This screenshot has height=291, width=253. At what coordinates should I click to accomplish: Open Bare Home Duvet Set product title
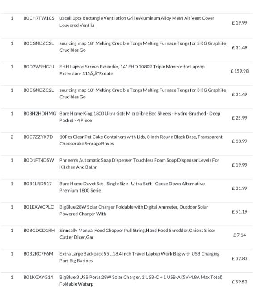pyautogui.click(x=133, y=187)
